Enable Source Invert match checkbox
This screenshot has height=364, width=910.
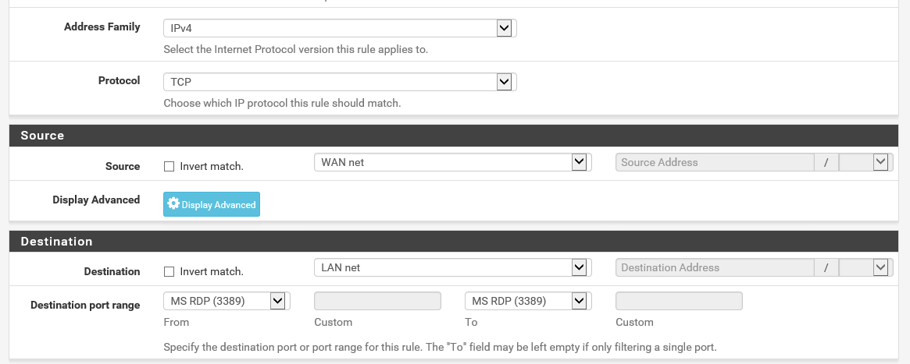[169, 167]
